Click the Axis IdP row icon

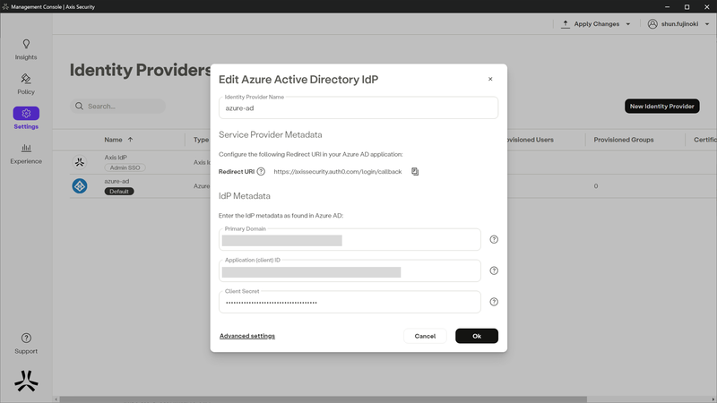80,162
